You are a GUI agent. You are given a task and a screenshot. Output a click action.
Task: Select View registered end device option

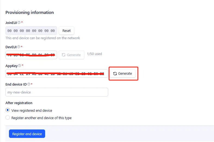[x=8, y=110]
